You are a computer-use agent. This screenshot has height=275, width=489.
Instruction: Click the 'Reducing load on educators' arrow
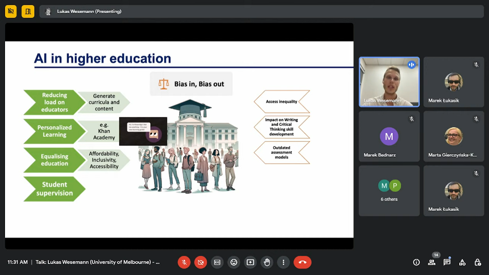54,102
